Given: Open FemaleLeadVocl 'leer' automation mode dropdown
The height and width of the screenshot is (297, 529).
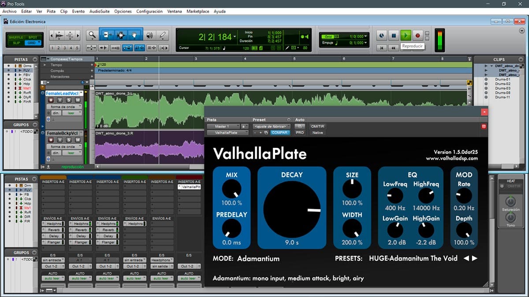Looking at the screenshot, I should pyautogui.click(x=72, y=113).
